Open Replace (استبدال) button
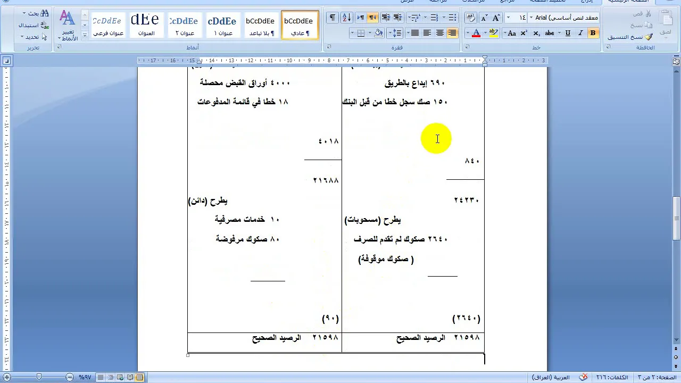This screenshot has height=383, width=681. pyautogui.click(x=33, y=25)
